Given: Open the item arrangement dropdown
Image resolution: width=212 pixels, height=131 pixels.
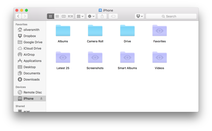Looking at the screenshot, I should (80, 16).
